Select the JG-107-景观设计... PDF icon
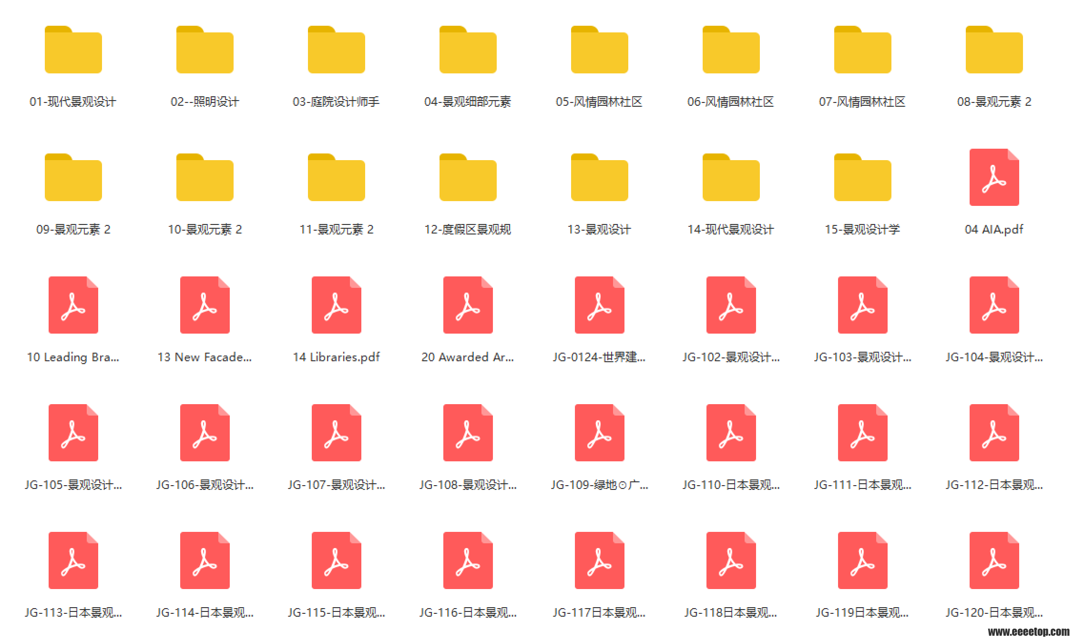 pyautogui.click(x=336, y=433)
